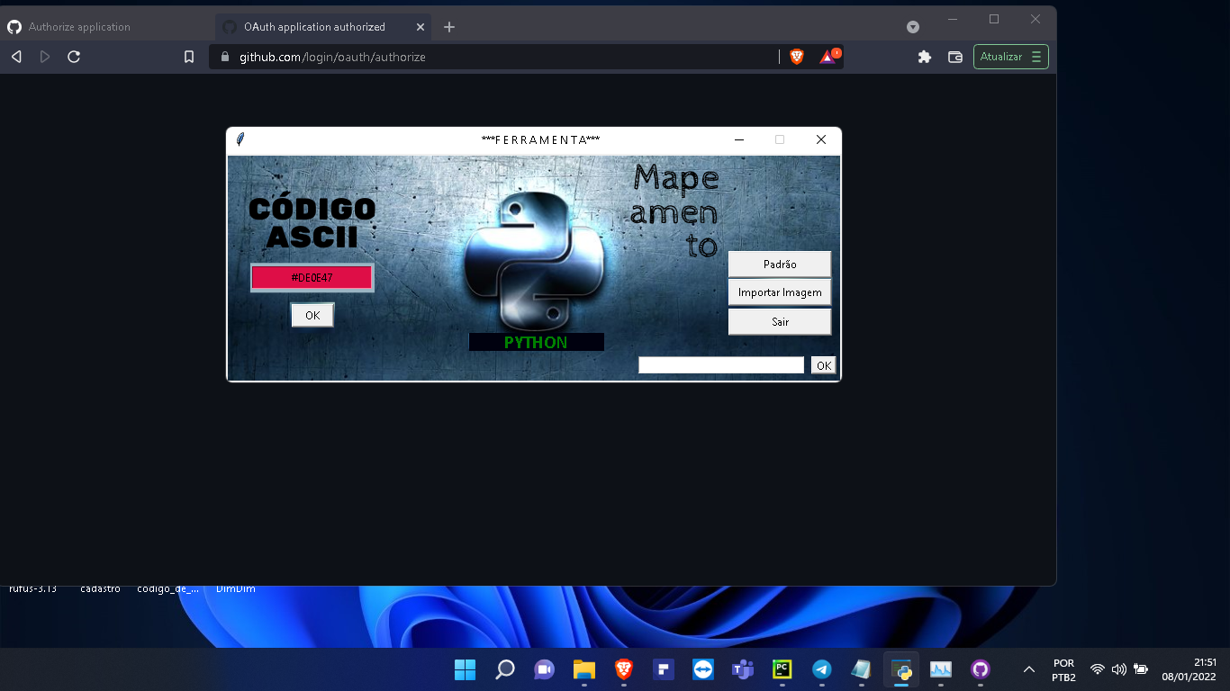This screenshot has height=691, width=1230.
Task: Open File Explorer from the taskbar
Action: click(x=584, y=669)
